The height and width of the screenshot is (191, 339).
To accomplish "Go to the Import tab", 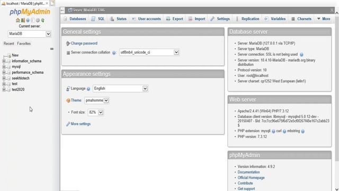I will (x=197, y=19).
